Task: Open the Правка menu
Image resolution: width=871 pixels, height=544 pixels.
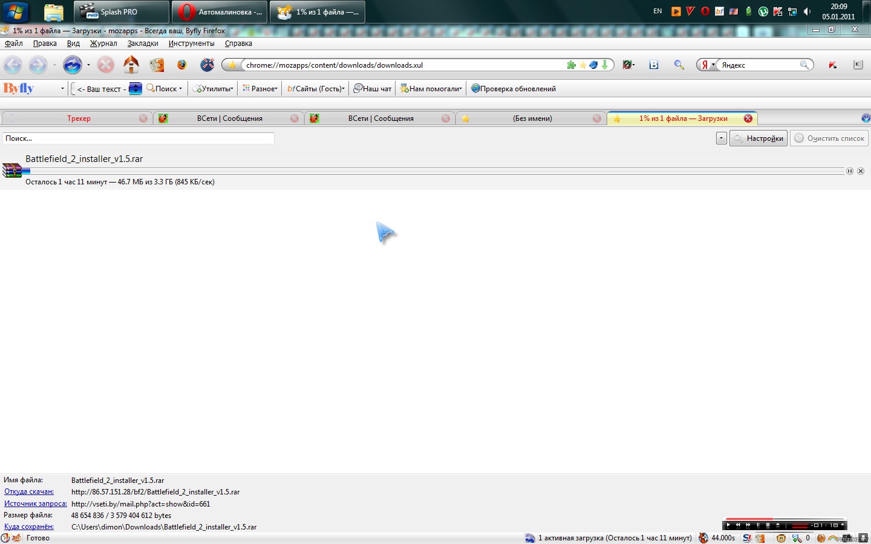Action: click(45, 44)
